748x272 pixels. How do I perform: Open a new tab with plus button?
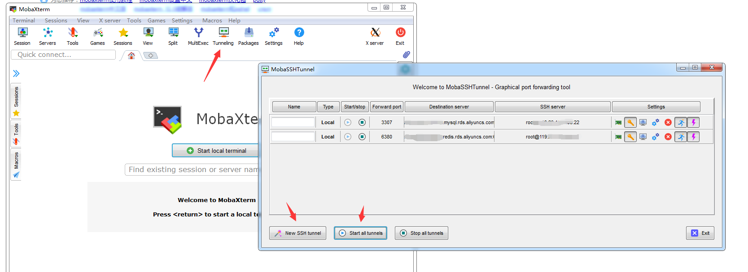151,56
